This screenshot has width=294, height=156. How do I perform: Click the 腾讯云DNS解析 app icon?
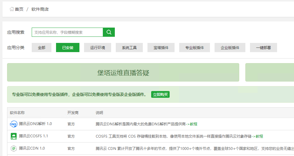(x=14, y=124)
